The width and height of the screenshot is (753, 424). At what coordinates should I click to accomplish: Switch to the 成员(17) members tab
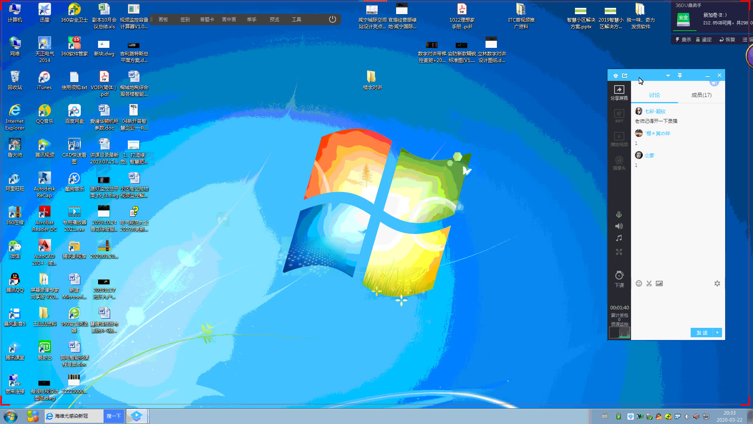701,95
